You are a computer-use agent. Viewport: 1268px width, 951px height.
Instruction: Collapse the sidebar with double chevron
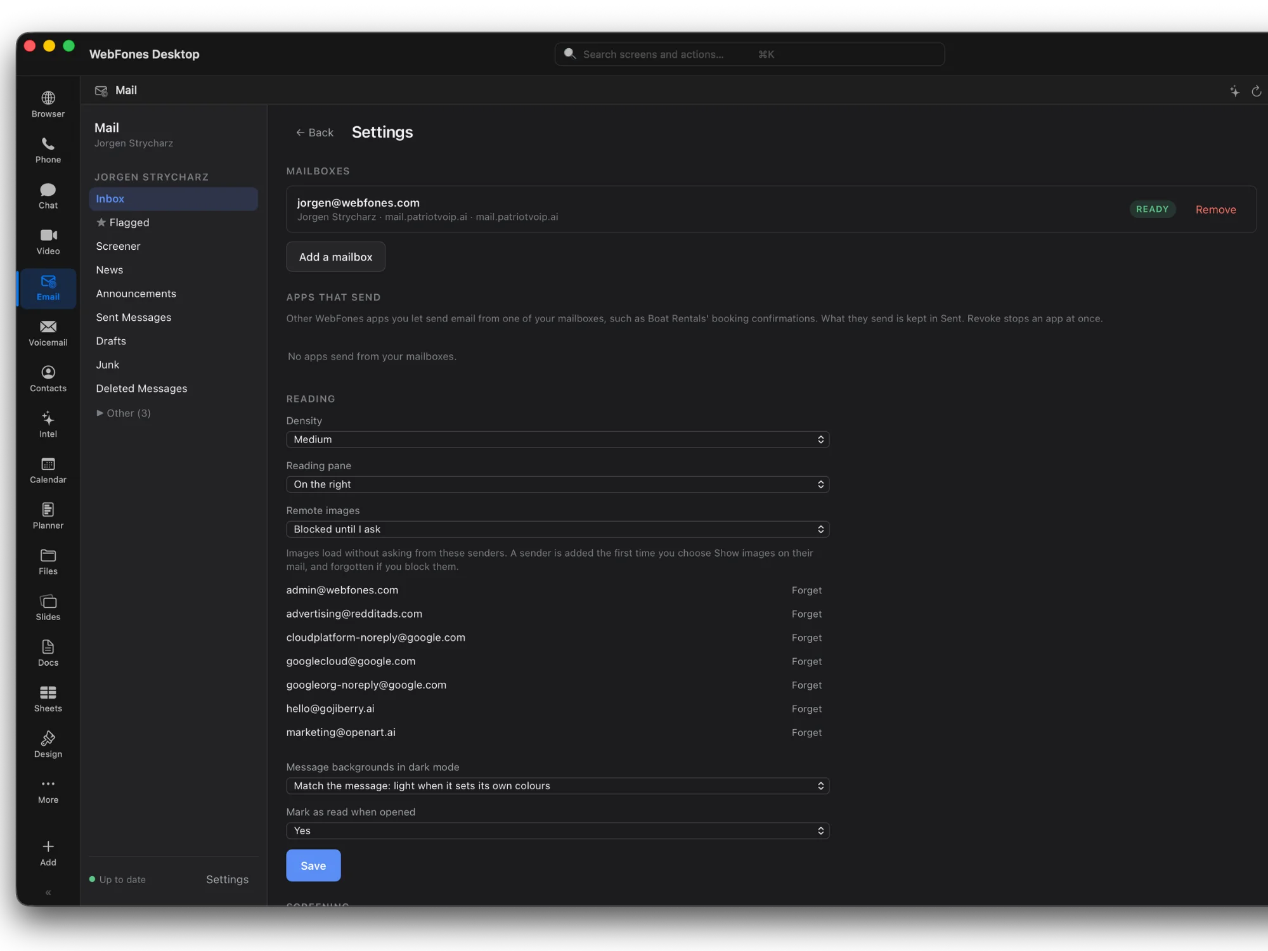[x=48, y=893]
